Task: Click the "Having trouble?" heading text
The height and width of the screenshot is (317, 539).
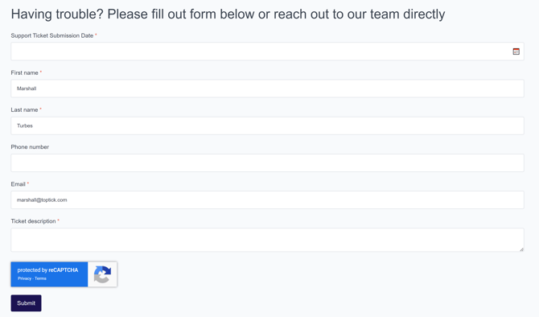Action: [57, 14]
